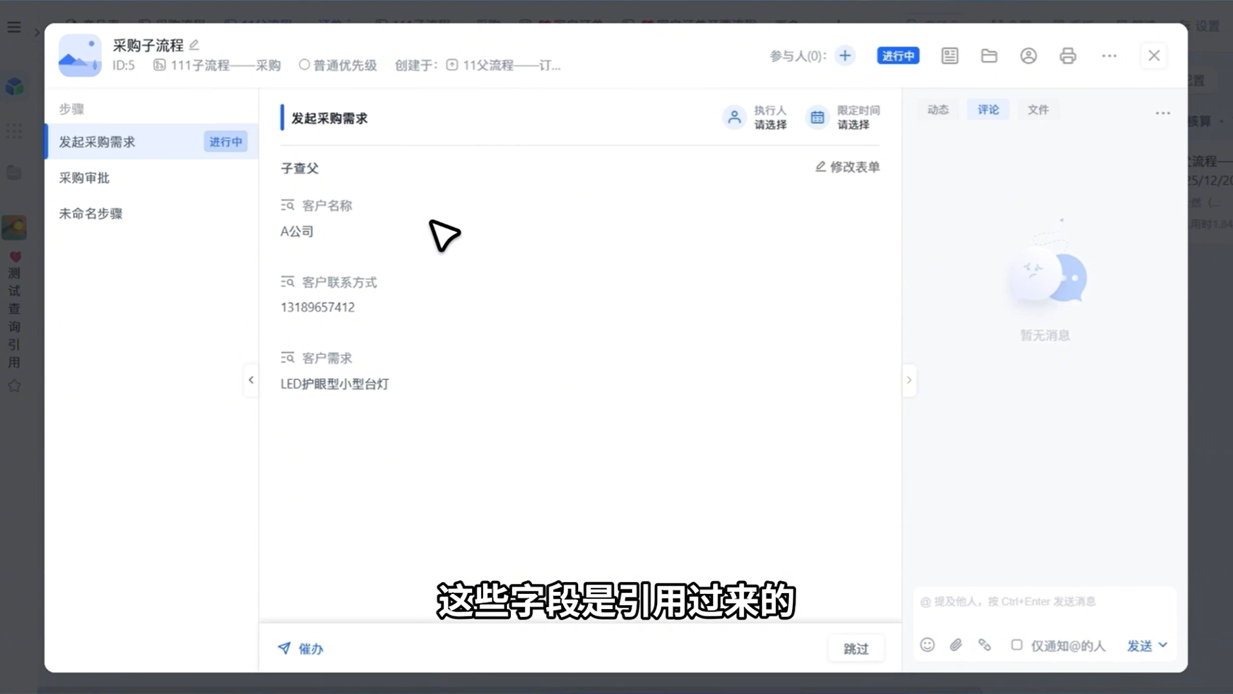Open the user profile icon in header
1233x694 pixels.
[1028, 56]
